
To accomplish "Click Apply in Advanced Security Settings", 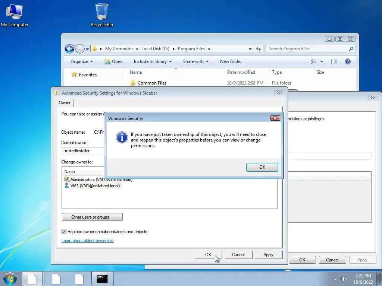I will (x=269, y=255).
